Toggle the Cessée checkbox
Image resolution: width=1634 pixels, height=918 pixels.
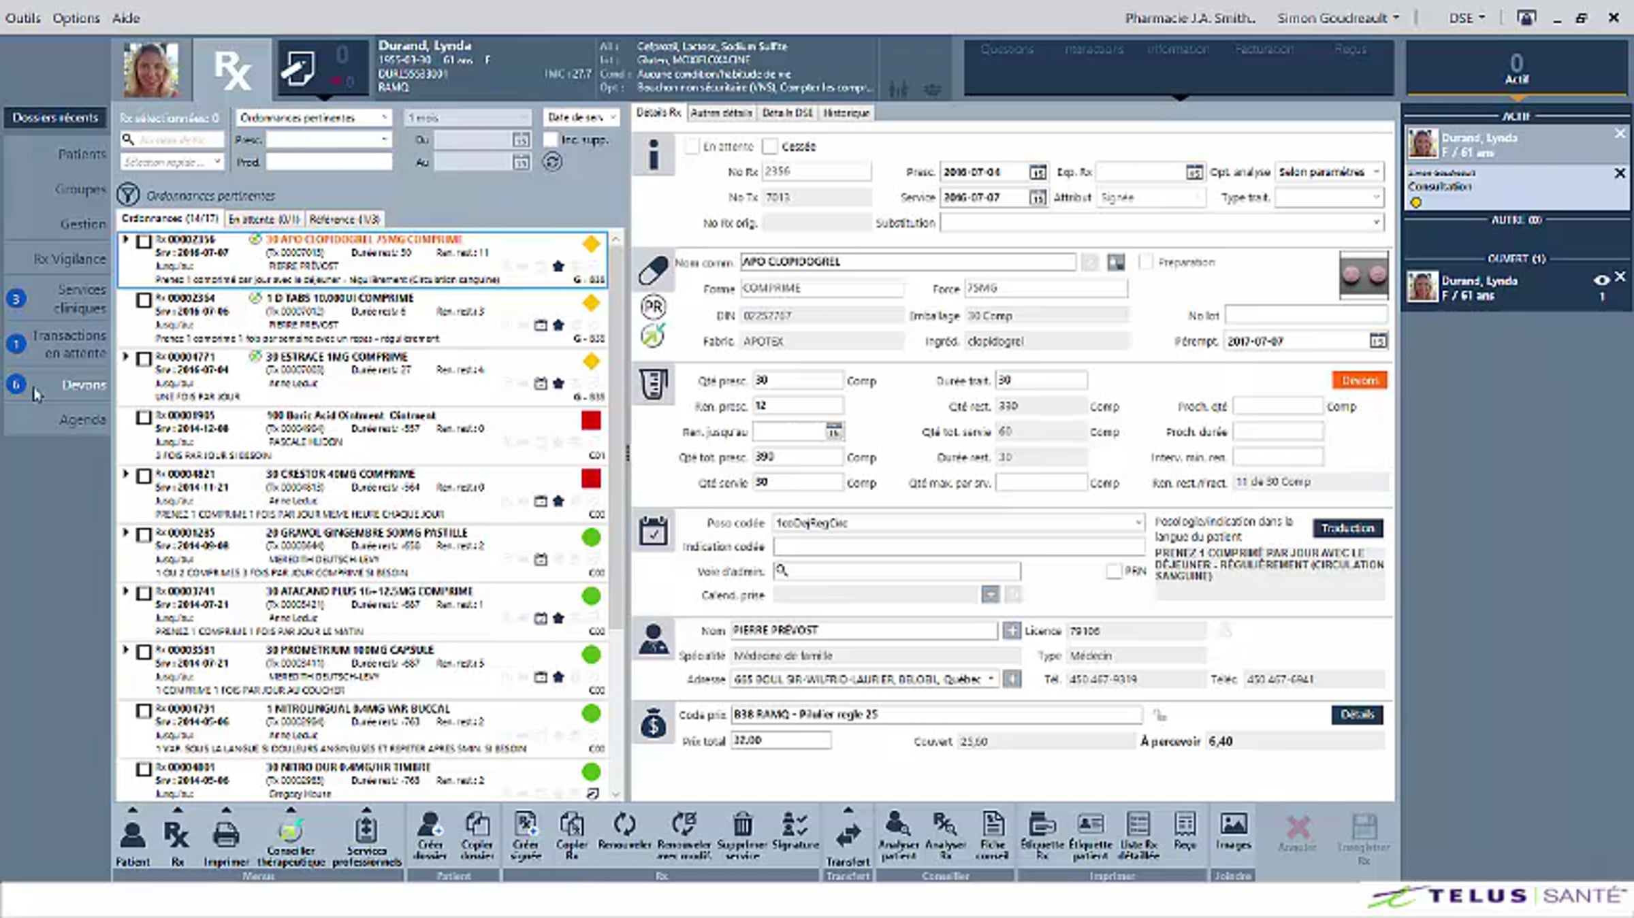tap(770, 146)
